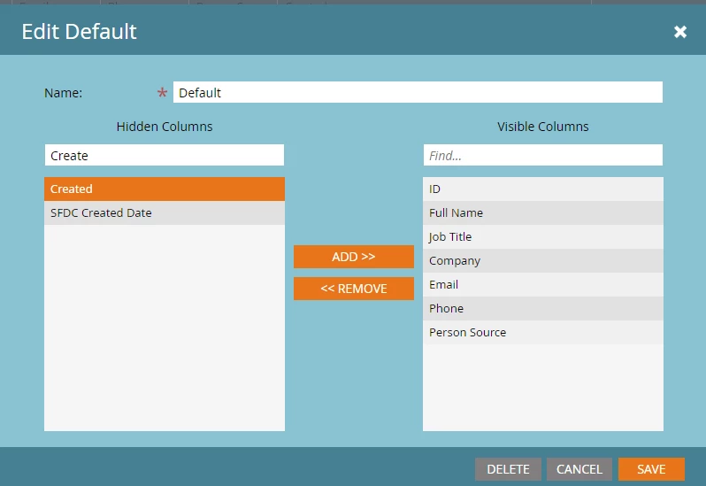
Task: Click the DELETE button
Action: [x=508, y=469]
